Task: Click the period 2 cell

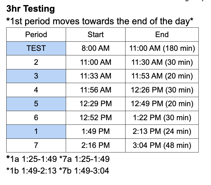Action: pos(36,62)
